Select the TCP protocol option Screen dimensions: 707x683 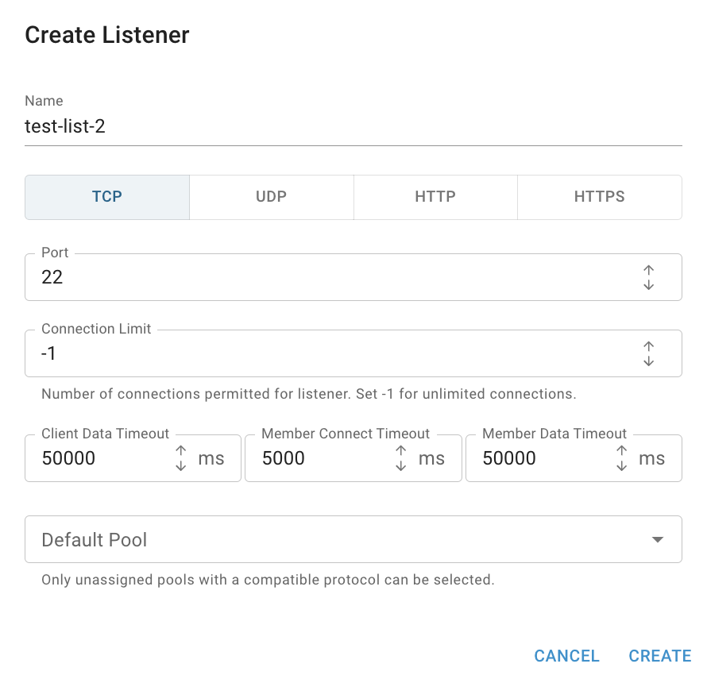[x=107, y=197]
